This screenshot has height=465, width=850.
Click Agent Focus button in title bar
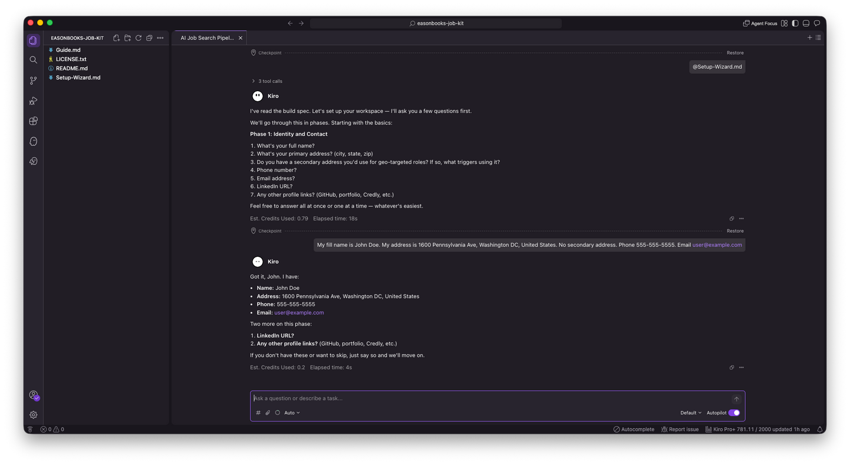click(759, 24)
